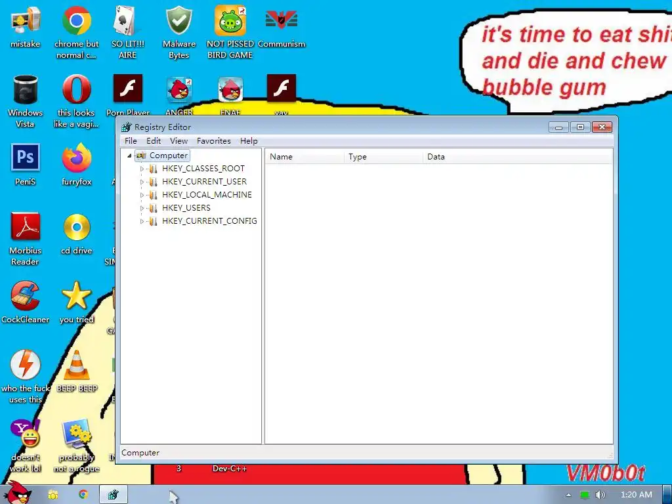
Task: Select the Porn Player flash icon
Action: tap(128, 95)
